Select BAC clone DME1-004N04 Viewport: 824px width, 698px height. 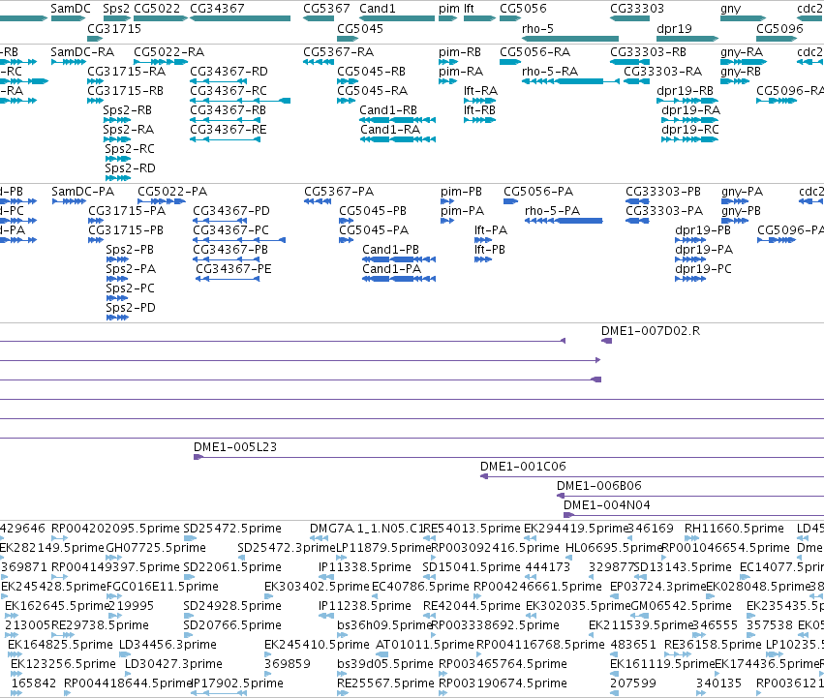click(x=607, y=505)
